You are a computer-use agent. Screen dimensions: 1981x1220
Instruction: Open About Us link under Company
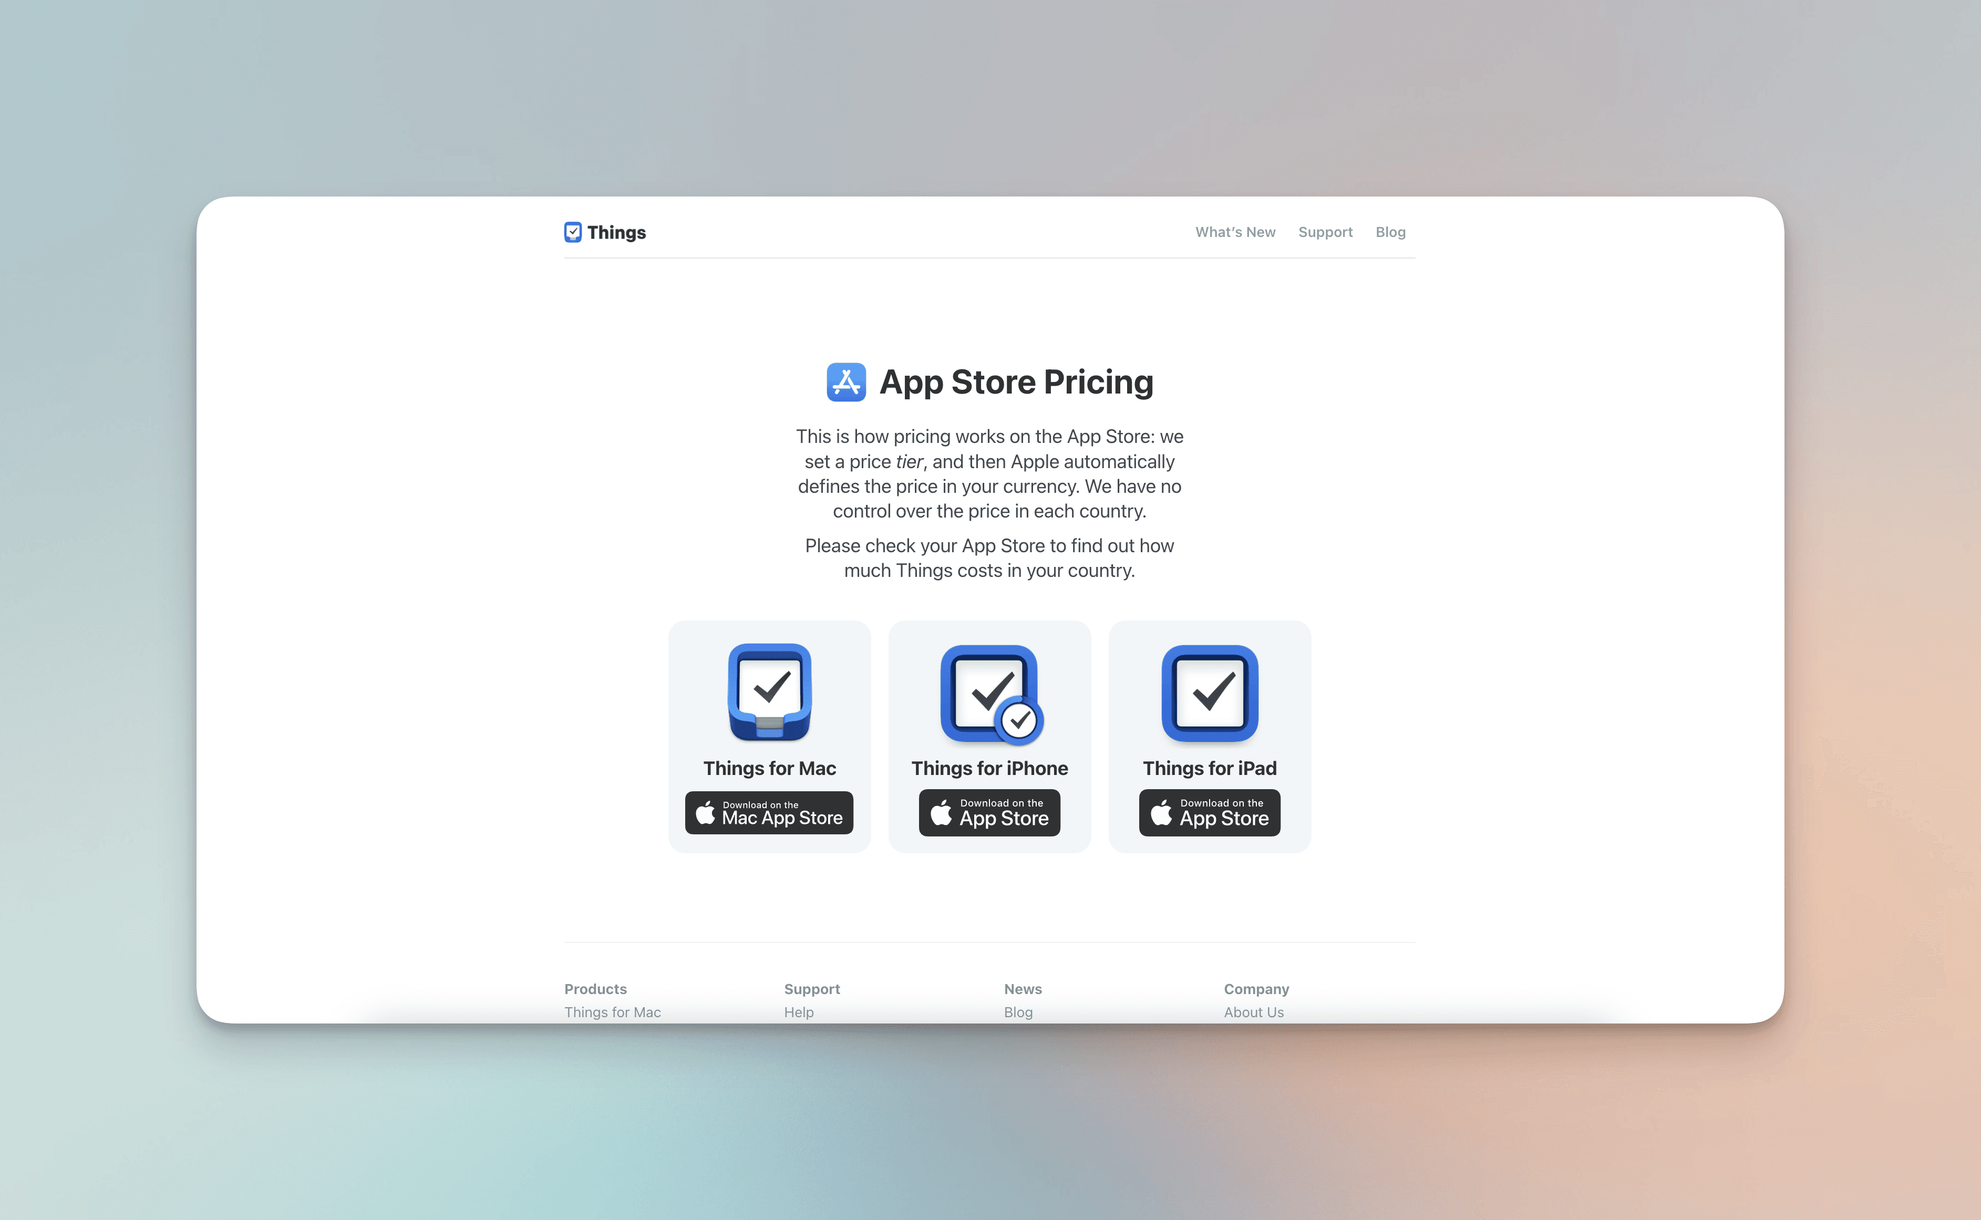(x=1253, y=1012)
